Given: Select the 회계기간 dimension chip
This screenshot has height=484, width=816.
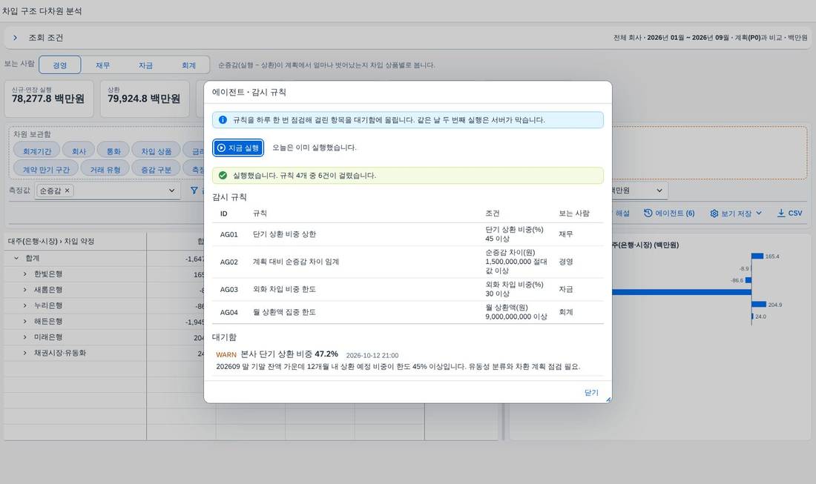Looking at the screenshot, I should point(37,151).
